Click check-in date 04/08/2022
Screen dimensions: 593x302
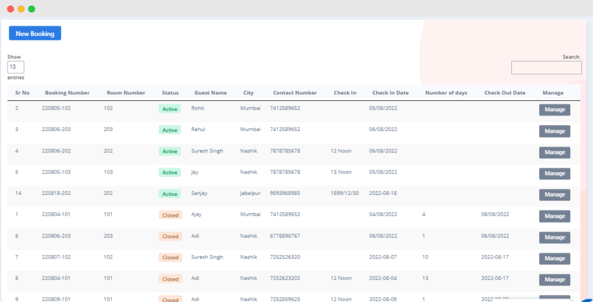point(383,214)
